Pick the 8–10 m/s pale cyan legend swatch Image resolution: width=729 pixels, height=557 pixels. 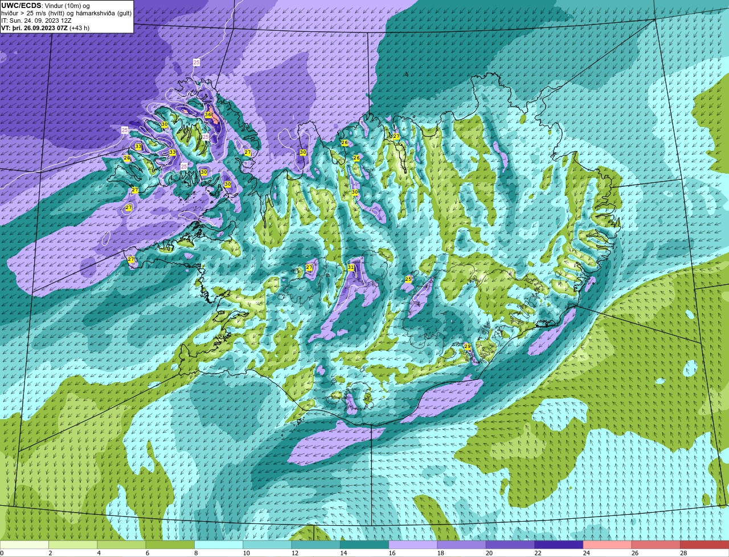[x=219, y=544]
